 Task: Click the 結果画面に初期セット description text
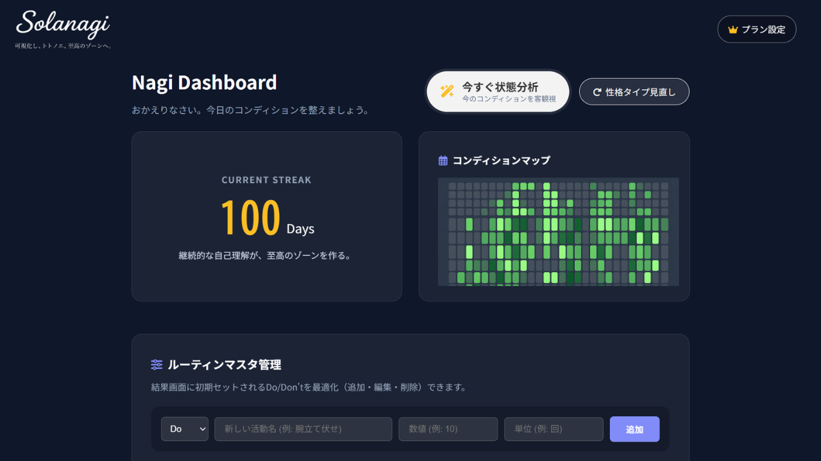point(309,387)
